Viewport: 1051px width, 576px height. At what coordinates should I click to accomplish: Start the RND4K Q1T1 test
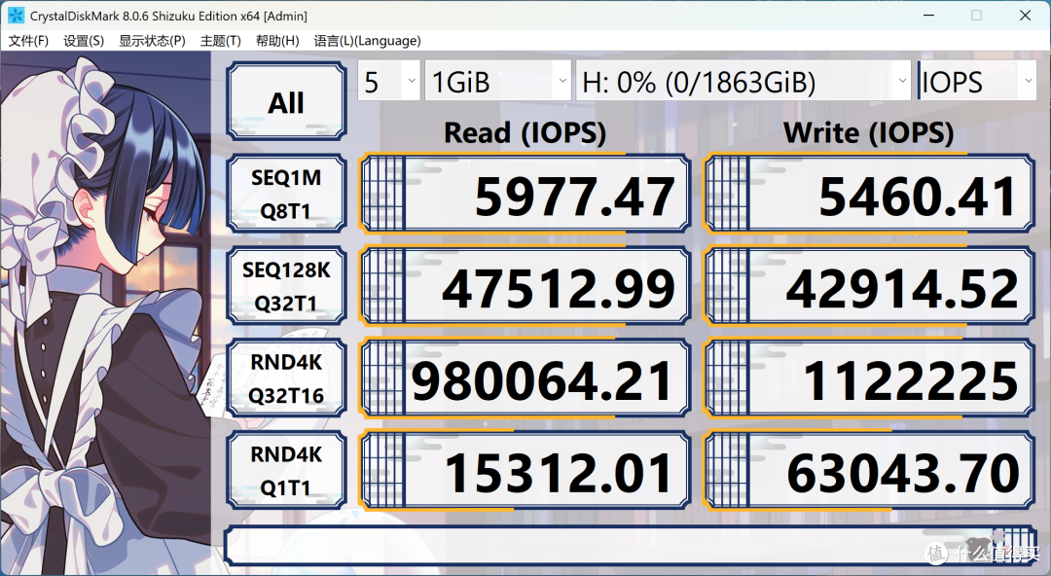click(286, 470)
